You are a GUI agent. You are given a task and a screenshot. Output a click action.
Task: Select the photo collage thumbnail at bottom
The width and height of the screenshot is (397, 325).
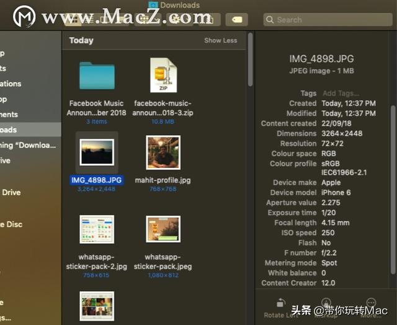click(97, 306)
